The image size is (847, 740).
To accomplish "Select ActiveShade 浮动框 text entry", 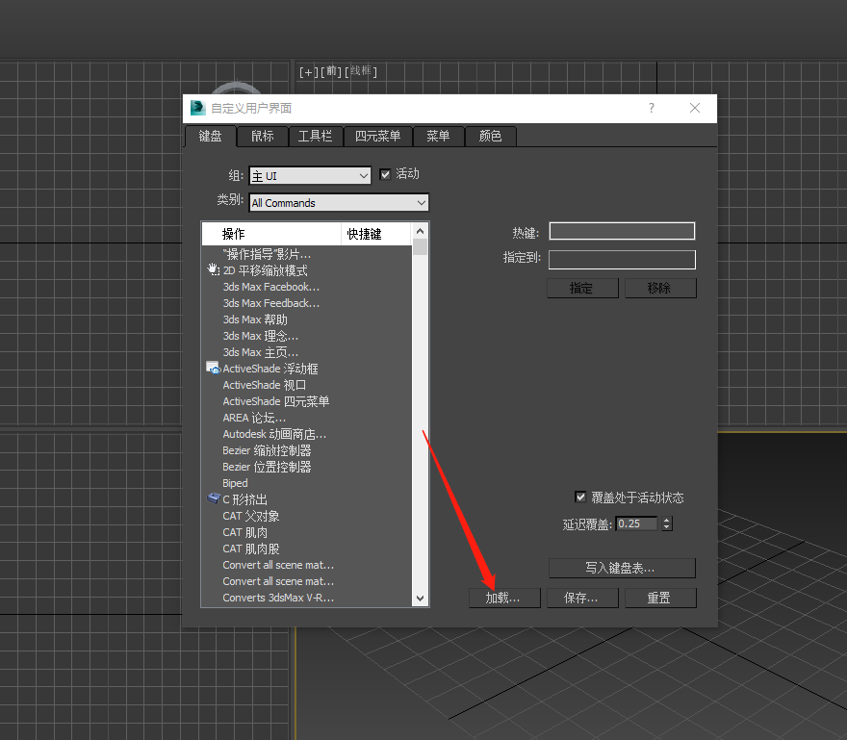I will click(270, 369).
